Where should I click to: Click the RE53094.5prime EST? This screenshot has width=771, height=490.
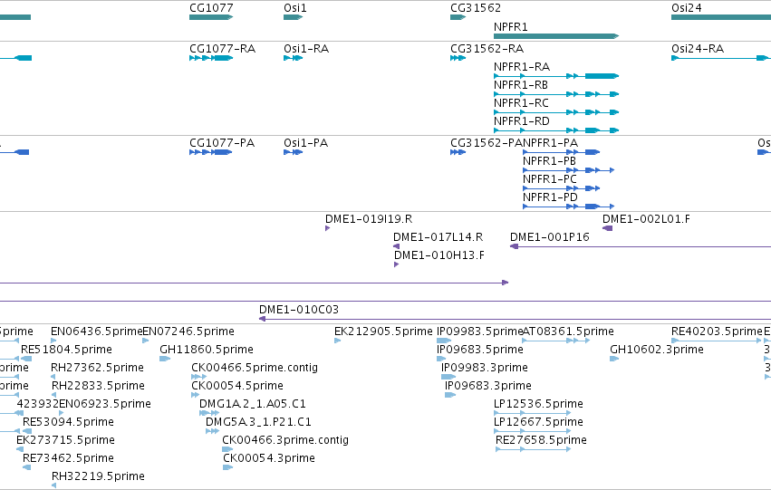[27, 431]
